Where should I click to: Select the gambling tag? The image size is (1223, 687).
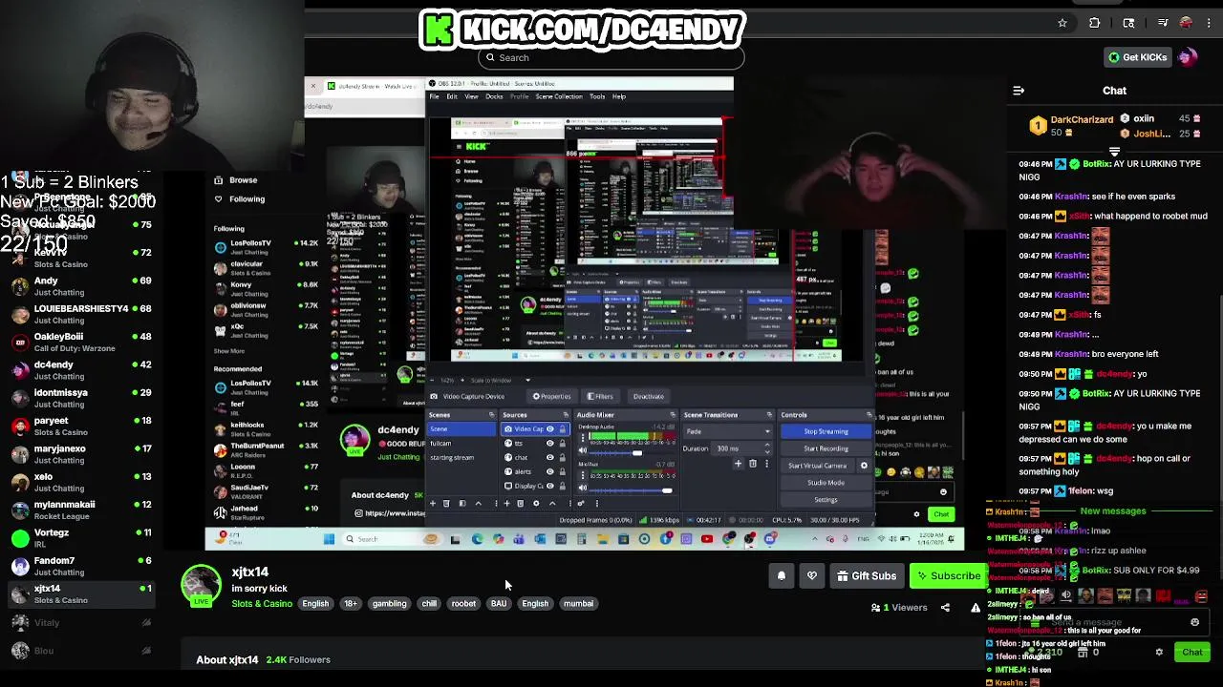tap(389, 604)
